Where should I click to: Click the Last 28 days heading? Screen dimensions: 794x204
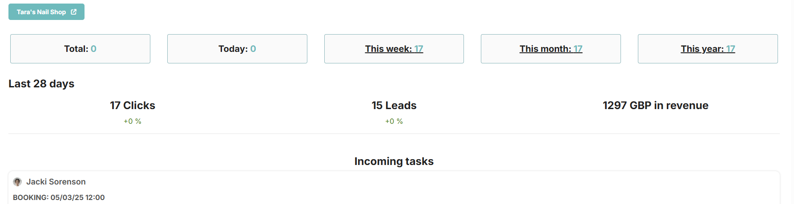pos(41,84)
